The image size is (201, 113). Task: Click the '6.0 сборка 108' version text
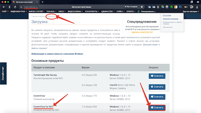pos(89,85)
